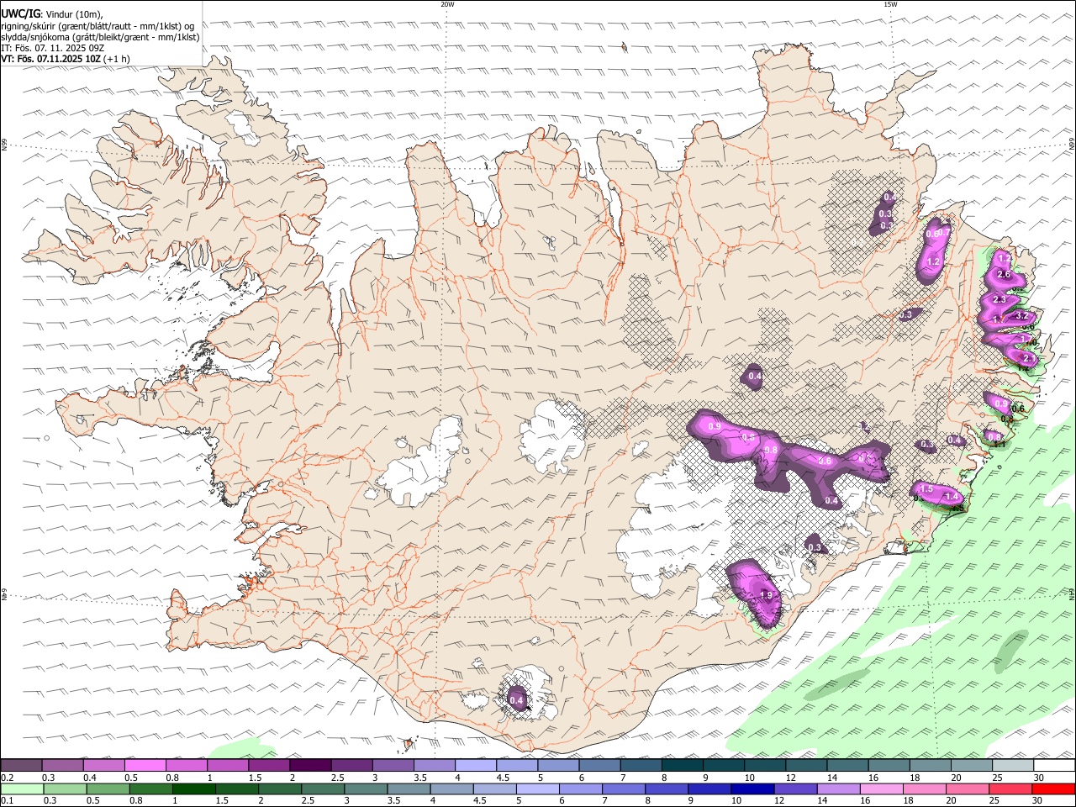The height and width of the screenshot is (807, 1076).
Task: Click the 20W longitude label
Action: [x=447, y=4]
